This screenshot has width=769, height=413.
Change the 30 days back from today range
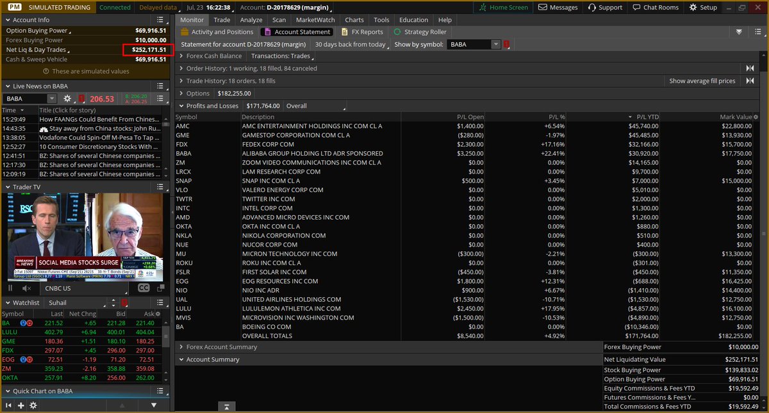[350, 44]
